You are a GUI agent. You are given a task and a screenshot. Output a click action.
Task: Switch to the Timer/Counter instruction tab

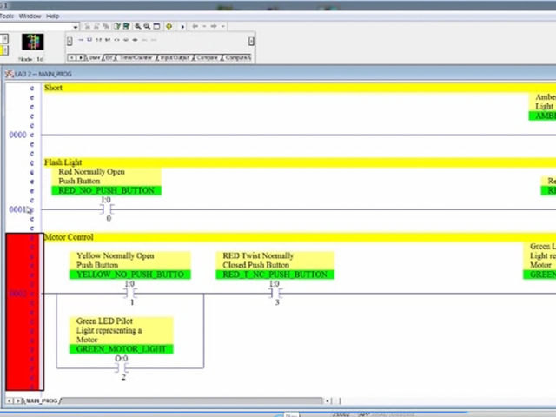(x=136, y=57)
